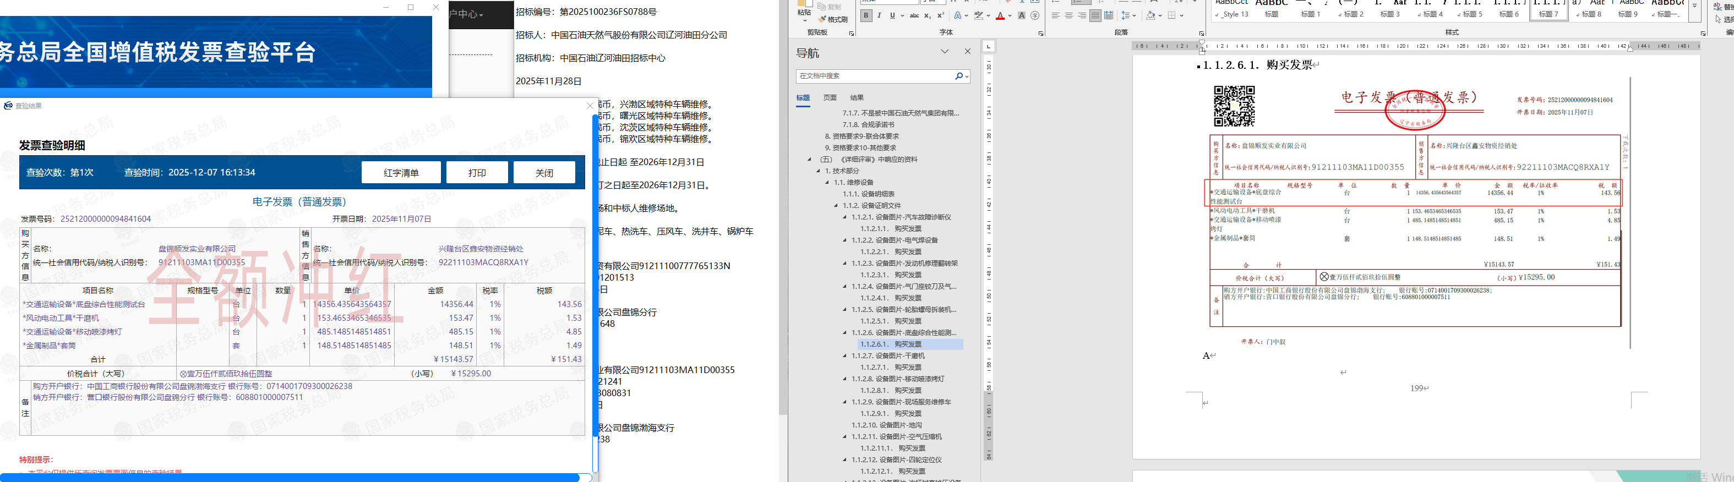Open clipboard group dialog launcher
1734x482 pixels.
[852, 33]
